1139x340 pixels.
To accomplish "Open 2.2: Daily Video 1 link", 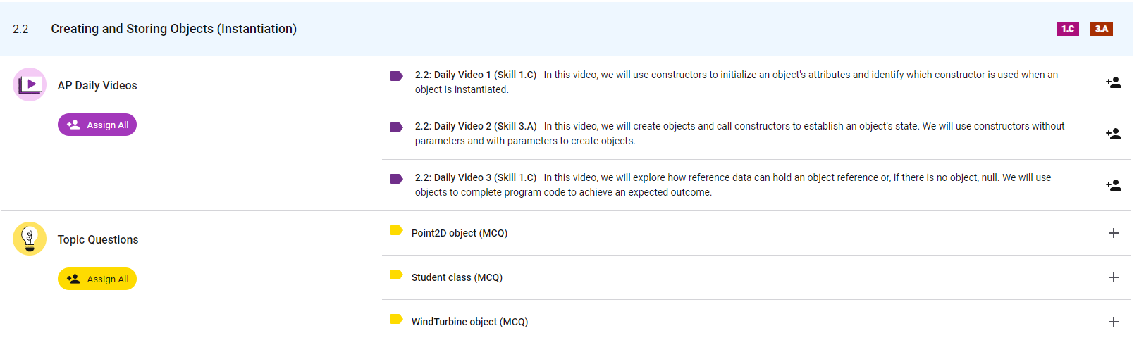I will pos(476,75).
